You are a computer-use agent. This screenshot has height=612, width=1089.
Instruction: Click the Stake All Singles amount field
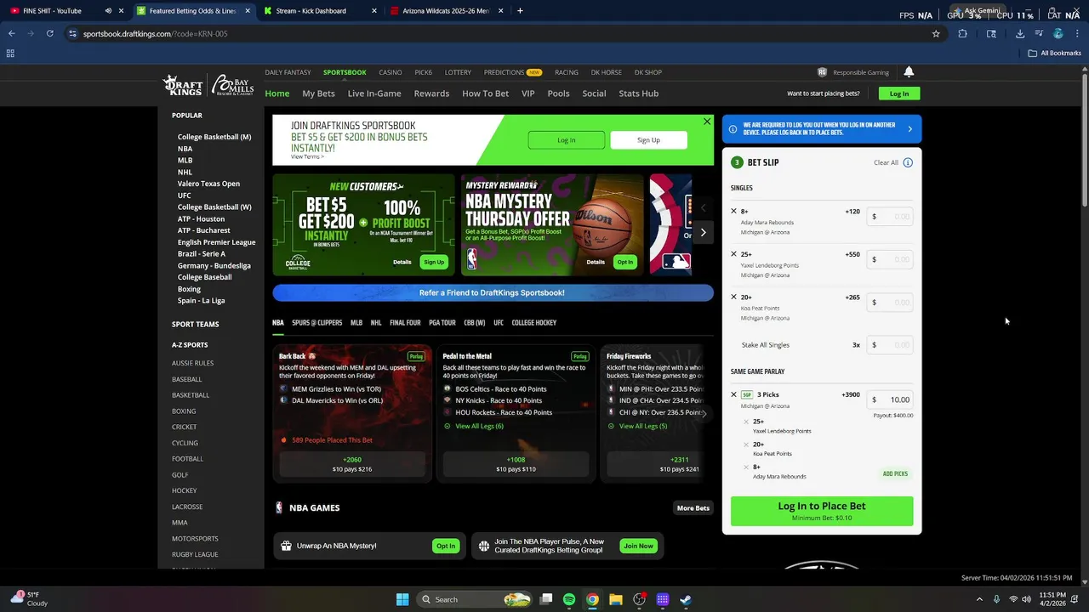pyautogui.click(x=890, y=345)
